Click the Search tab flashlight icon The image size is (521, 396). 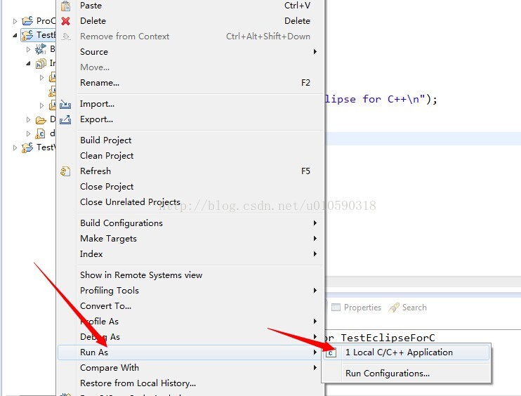[x=394, y=308]
